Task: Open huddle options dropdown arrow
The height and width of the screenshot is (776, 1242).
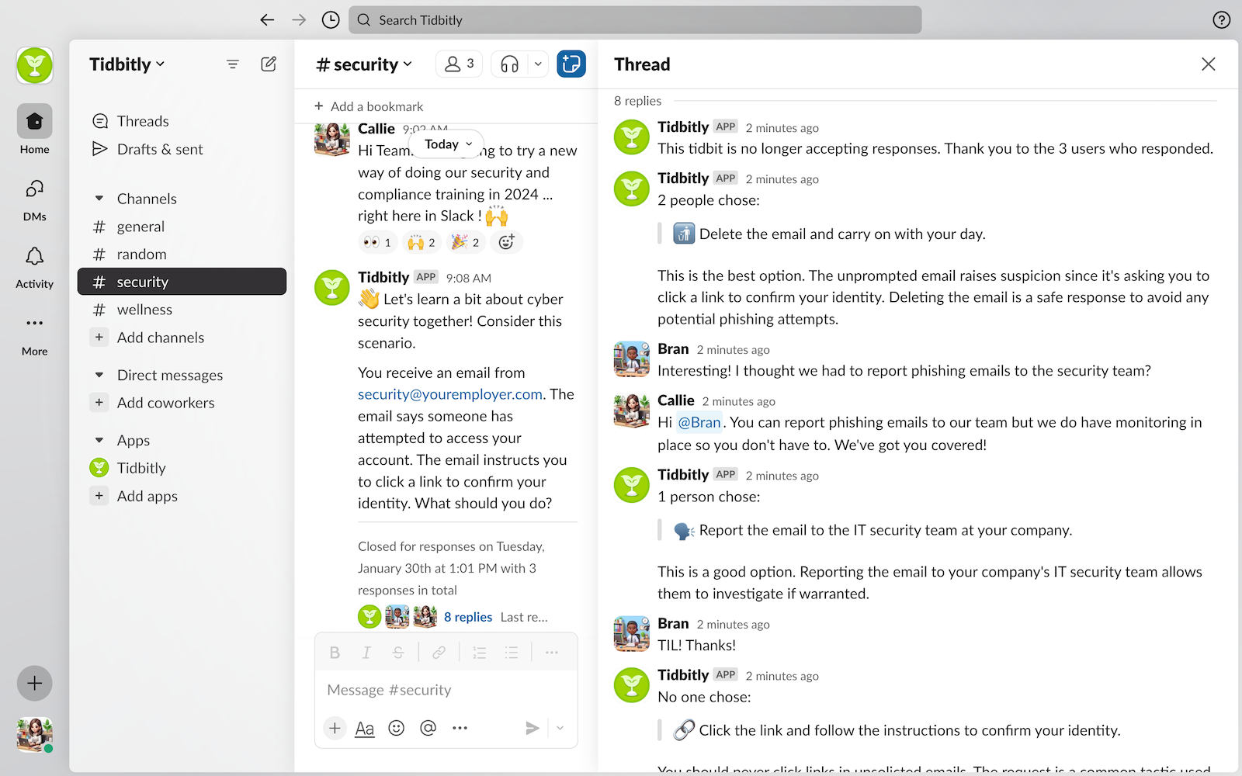Action: [x=538, y=64]
